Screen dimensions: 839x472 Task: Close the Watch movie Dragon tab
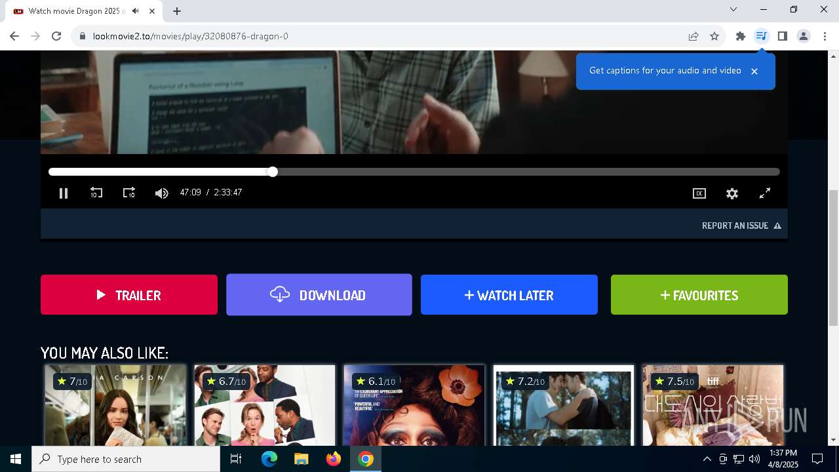pos(152,11)
